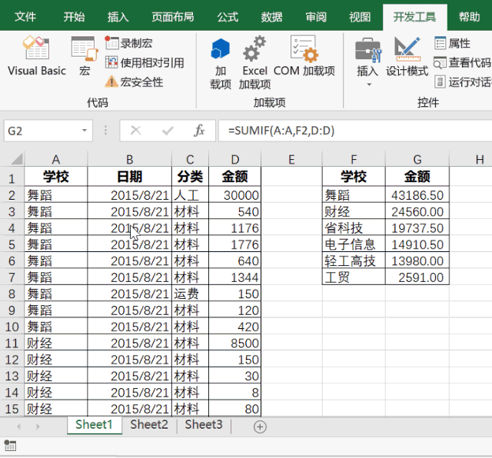The image size is (492, 458).
Task: Switch to the 插入 ribbon tab
Action: click(x=118, y=17)
